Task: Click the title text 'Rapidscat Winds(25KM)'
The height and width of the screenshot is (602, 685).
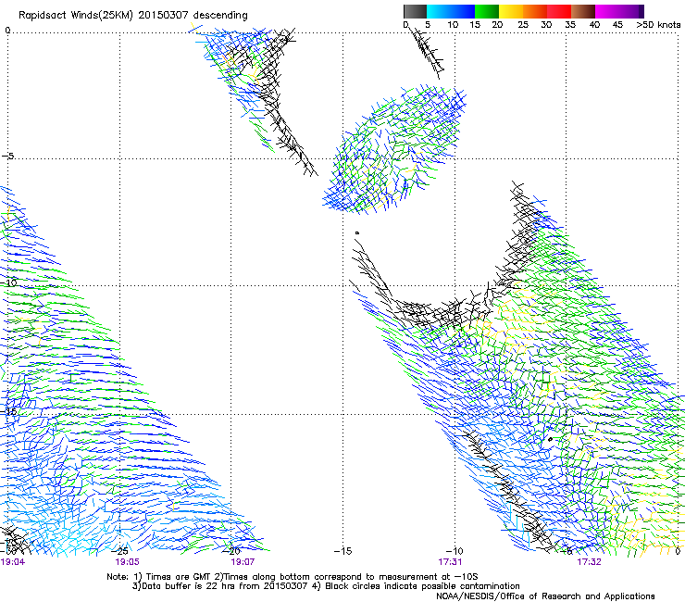Action: tap(76, 16)
